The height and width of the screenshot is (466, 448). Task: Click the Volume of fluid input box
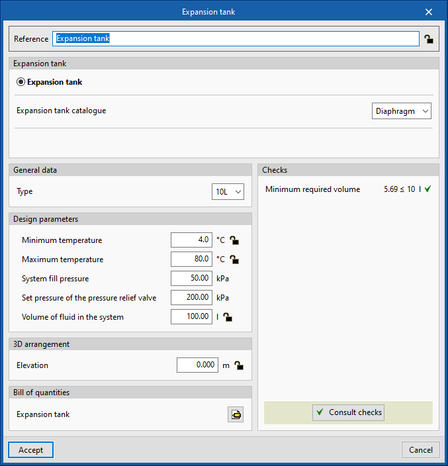[x=191, y=317]
